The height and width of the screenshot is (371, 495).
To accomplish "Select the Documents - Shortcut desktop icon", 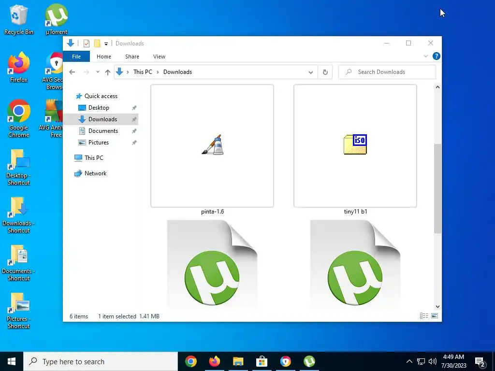I will [19, 263].
